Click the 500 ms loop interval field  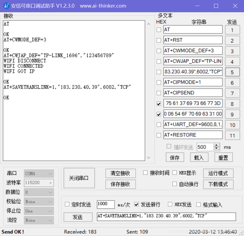pyautogui.click(x=205, y=147)
